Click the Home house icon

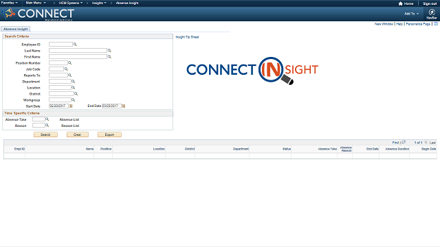(400, 3)
